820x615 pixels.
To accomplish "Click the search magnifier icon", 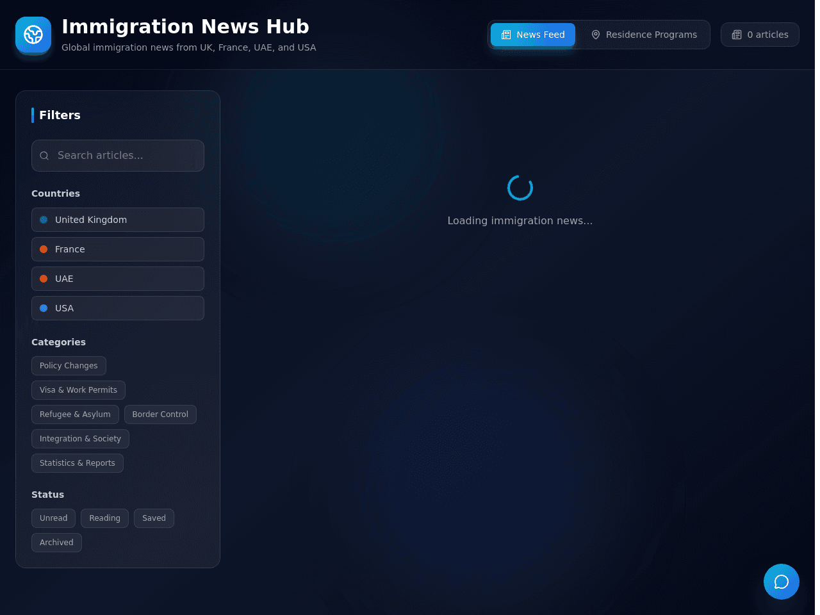I will 44,156.
